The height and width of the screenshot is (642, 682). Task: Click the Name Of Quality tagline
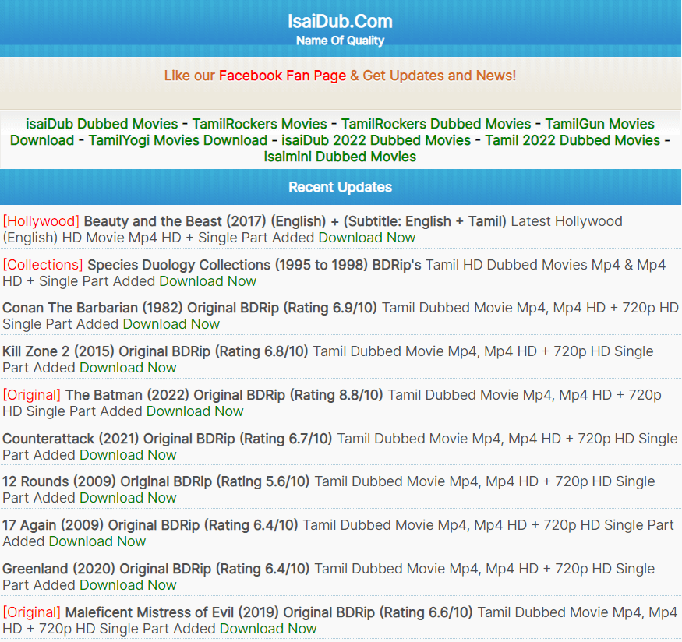340,41
